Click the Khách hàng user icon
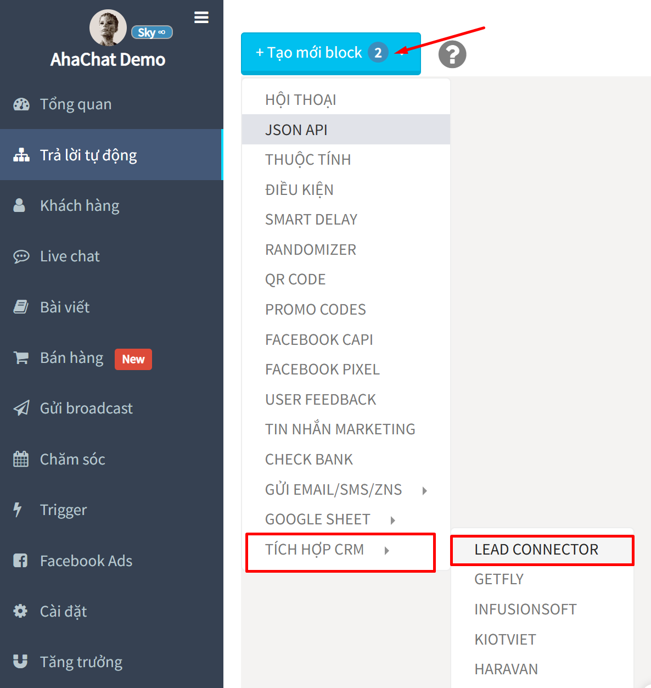This screenshot has width=651, height=688. click(19, 205)
